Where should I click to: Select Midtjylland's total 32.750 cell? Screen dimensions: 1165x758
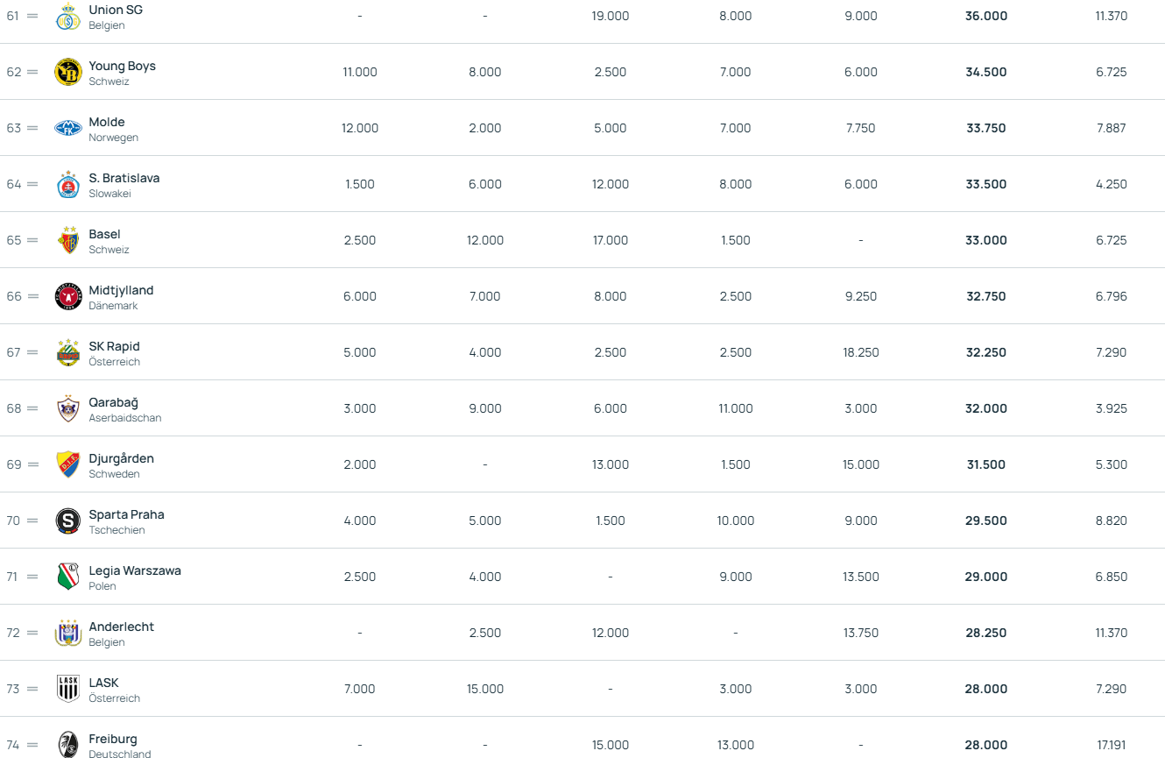pos(986,296)
